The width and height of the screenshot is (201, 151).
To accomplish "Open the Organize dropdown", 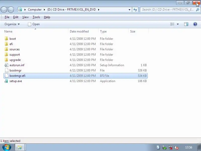I will (12, 24).
